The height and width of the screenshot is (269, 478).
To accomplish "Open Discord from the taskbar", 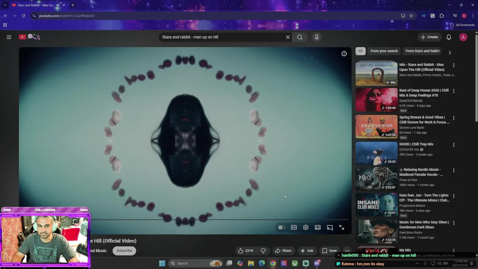I will coord(317,263).
